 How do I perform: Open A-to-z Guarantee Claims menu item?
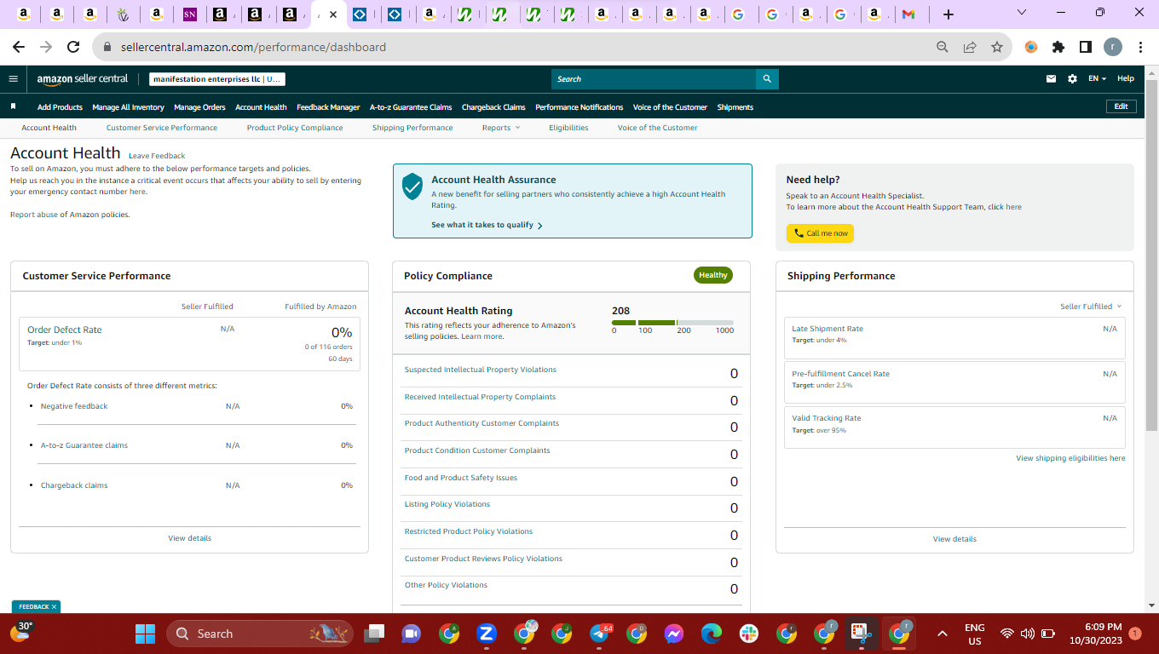[411, 107]
